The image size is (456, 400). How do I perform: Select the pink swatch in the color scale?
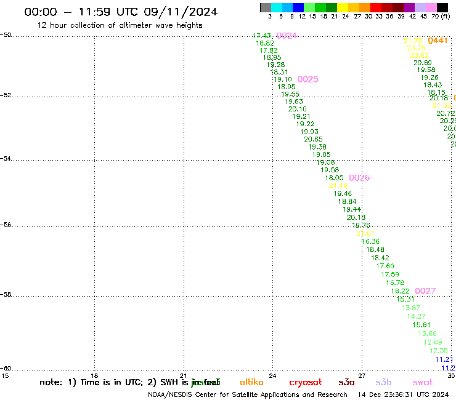(431, 7)
